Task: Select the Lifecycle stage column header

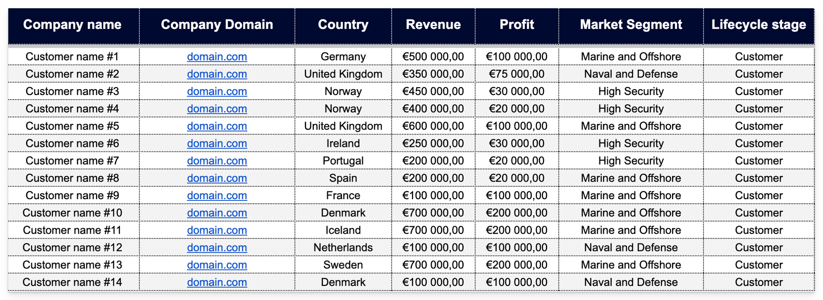Action: tap(759, 25)
